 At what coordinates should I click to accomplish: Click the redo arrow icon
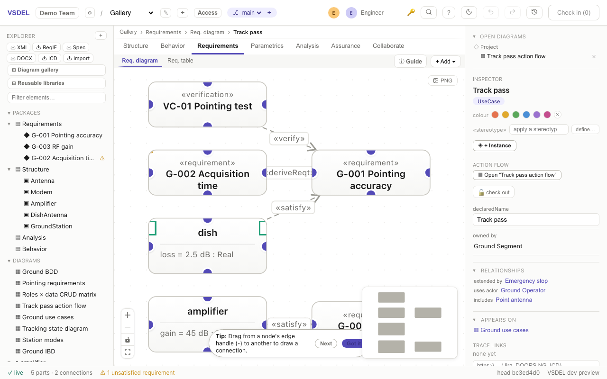coord(512,12)
